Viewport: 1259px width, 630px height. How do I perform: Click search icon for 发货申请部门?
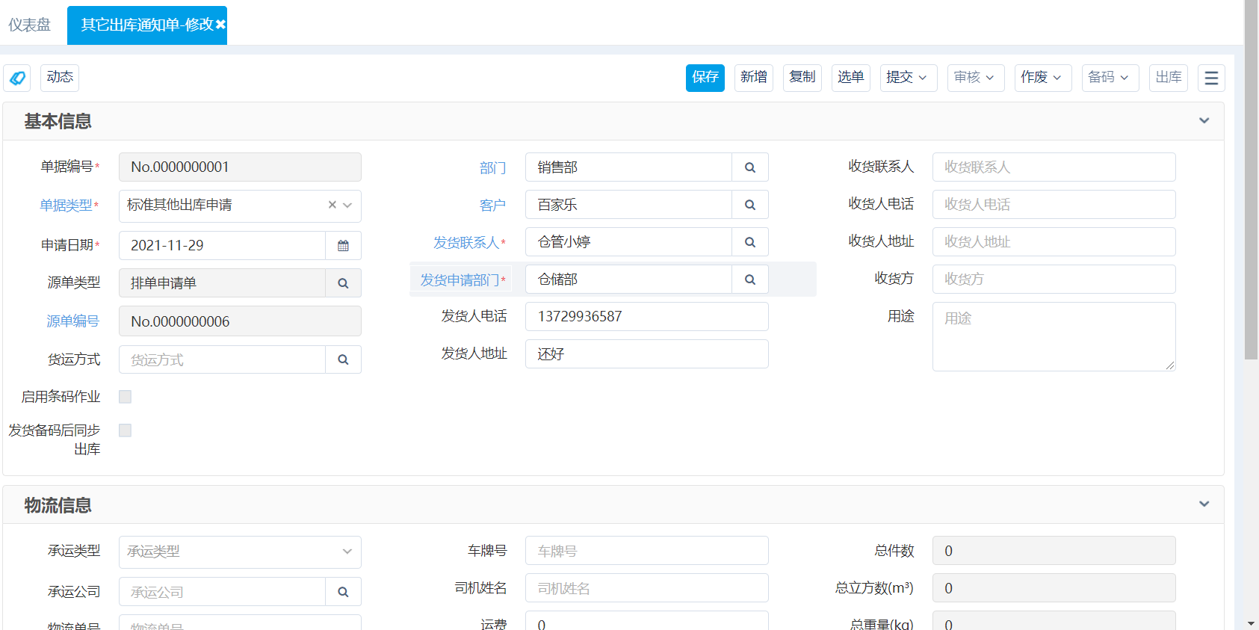pos(750,280)
